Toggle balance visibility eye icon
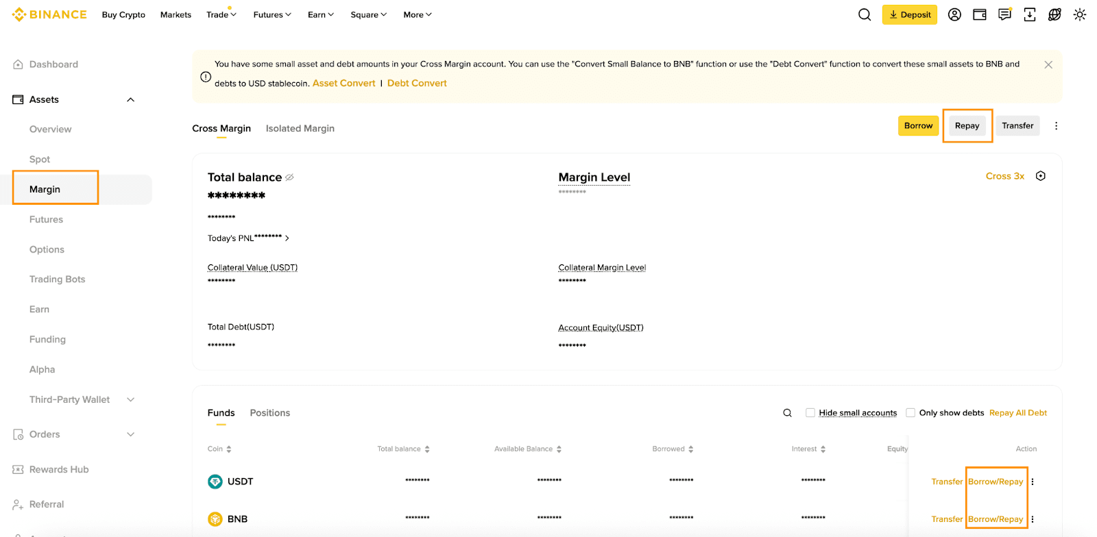This screenshot has width=1097, height=537. 289,177
